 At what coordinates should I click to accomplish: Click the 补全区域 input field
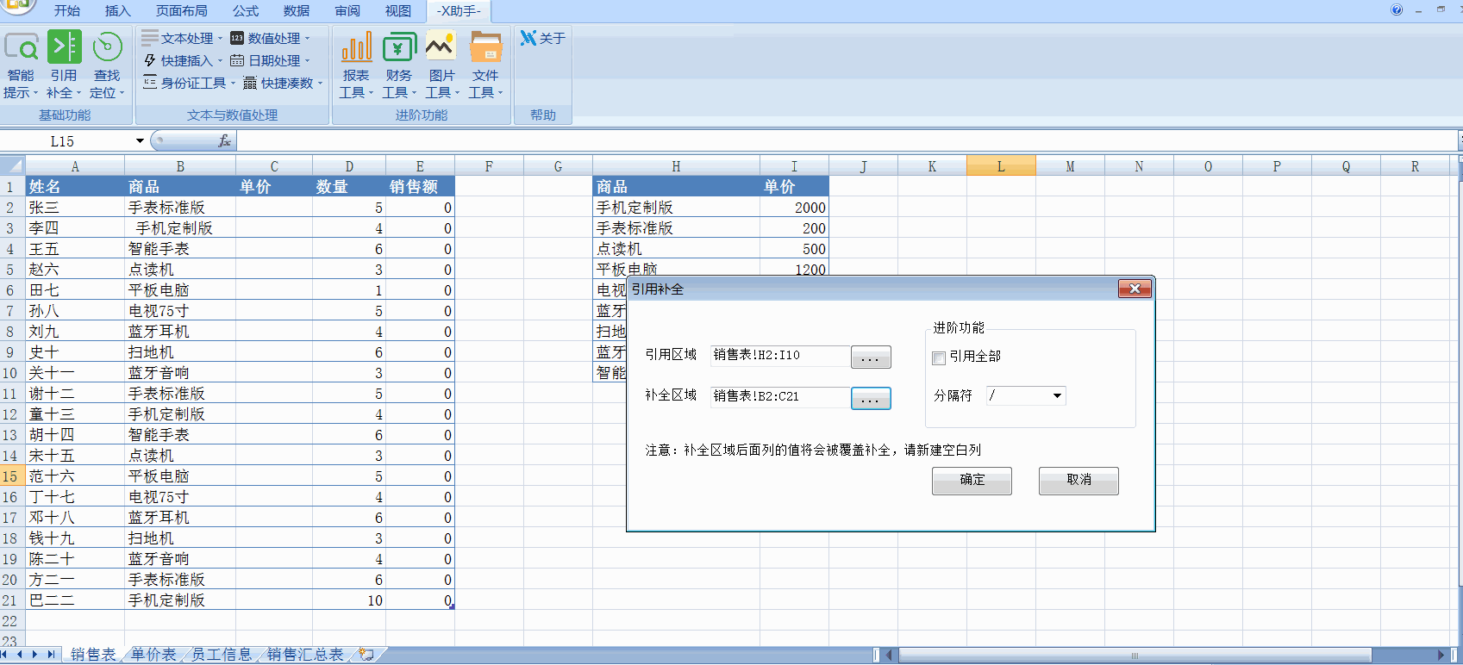[779, 396]
